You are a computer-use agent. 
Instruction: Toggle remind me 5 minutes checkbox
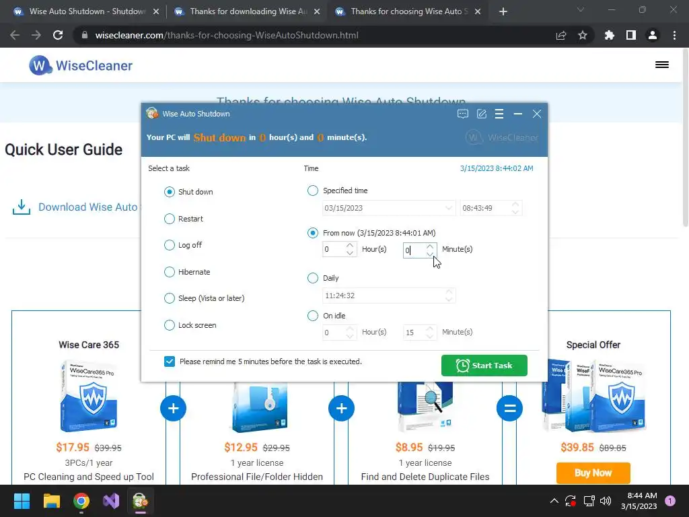pyautogui.click(x=170, y=361)
